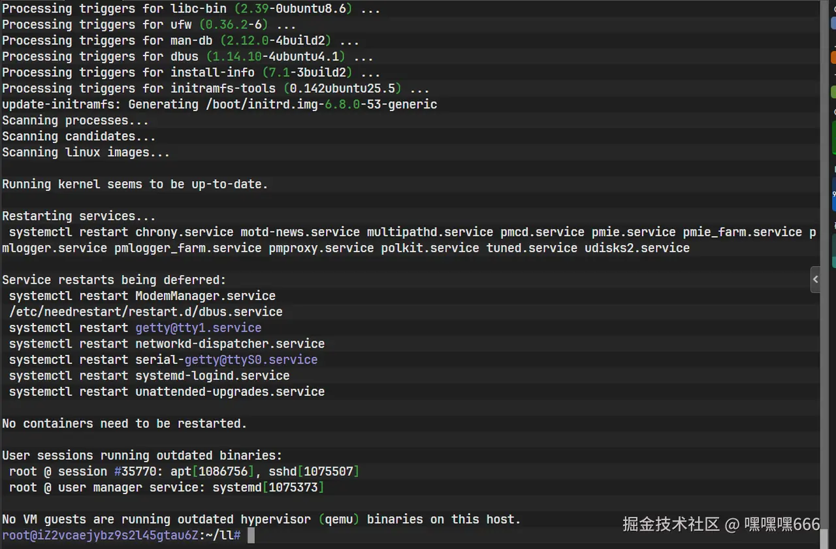Open the getty@tty1.service link

click(198, 328)
